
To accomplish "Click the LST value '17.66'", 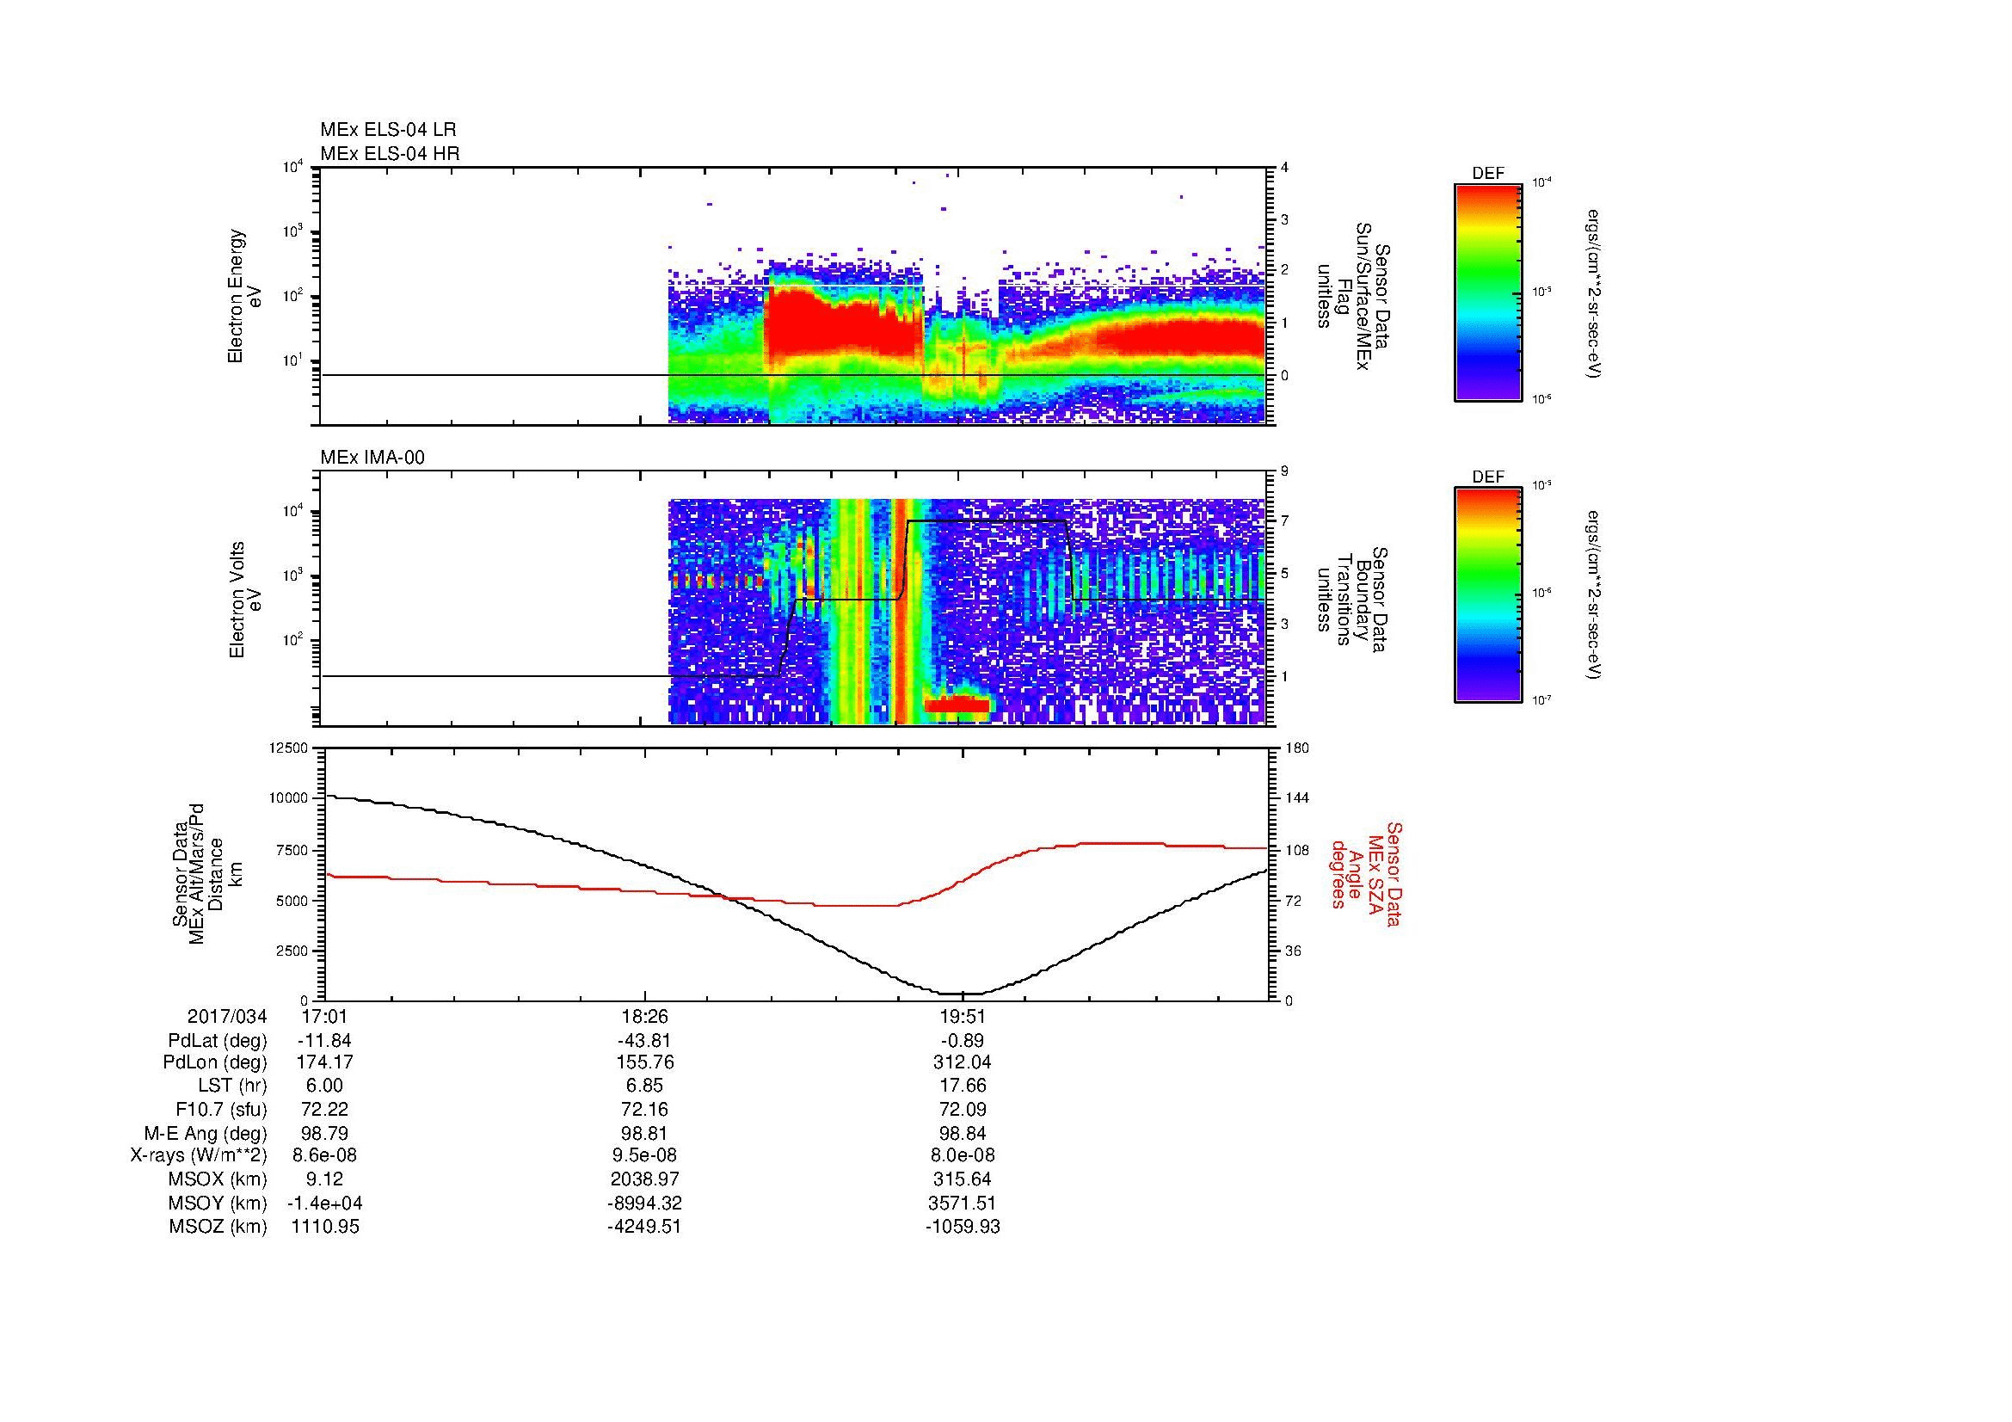I will pos(963,1087).
